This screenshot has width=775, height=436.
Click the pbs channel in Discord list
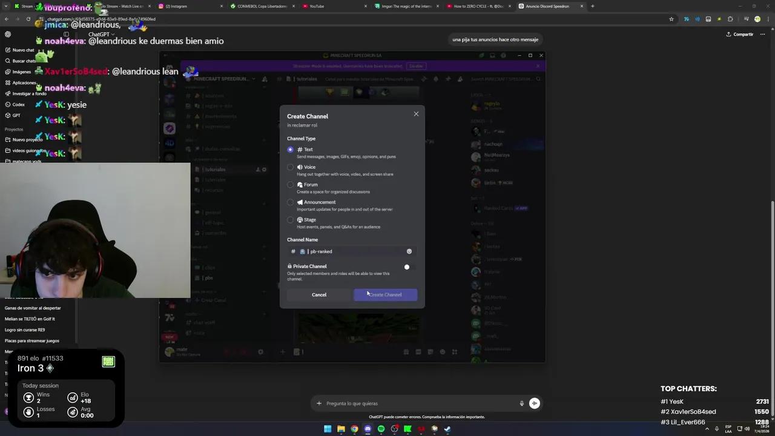click(208, 278)
